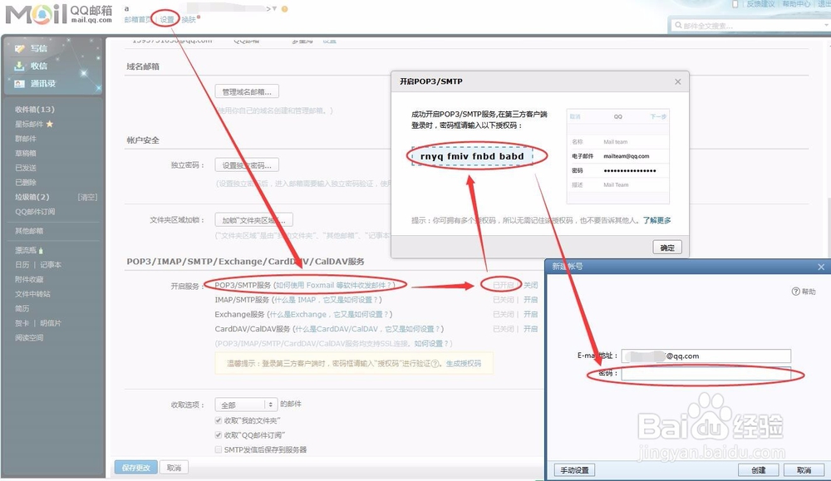831x481 pixels.
Task: Open 已删除 folder
Action: click(x=26, y=182)
